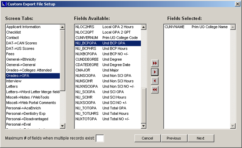Click Screen Tabs list scroll-down arrow
242x148 pixels.
pyautogui.click(x=62, y=126)
